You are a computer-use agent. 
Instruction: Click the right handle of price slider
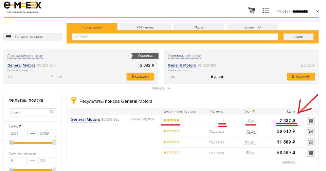(x=54, y=143)
